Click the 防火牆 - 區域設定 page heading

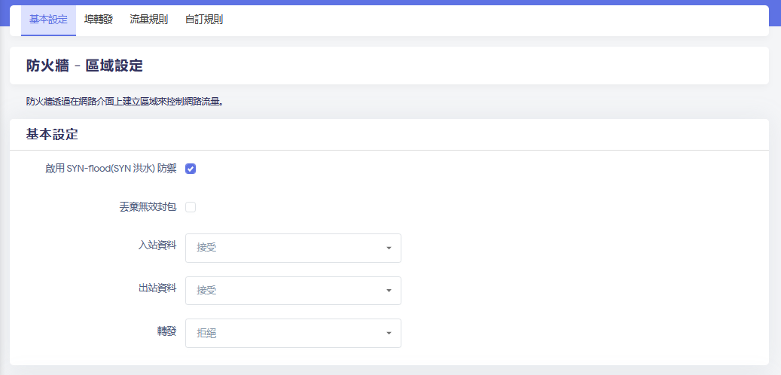(84, 66)
